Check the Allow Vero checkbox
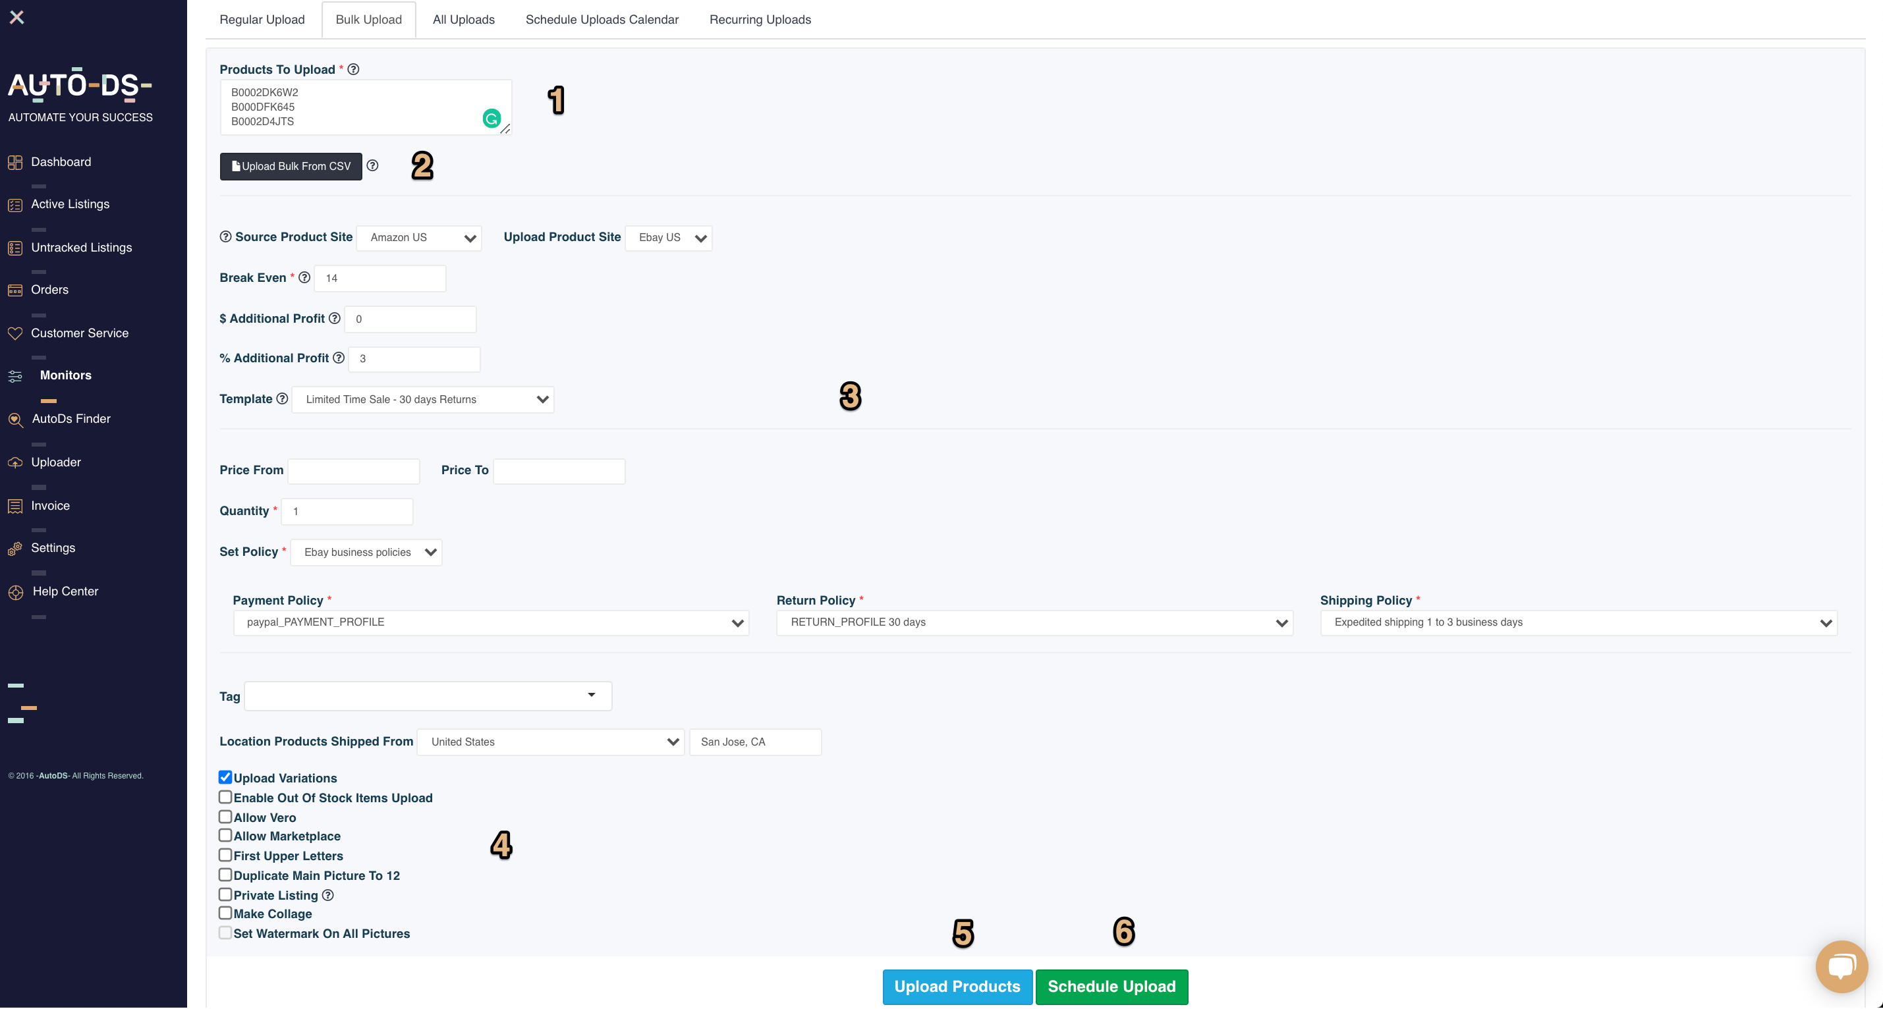The height and width of the screenshot is (1009, 1883). 225,817
